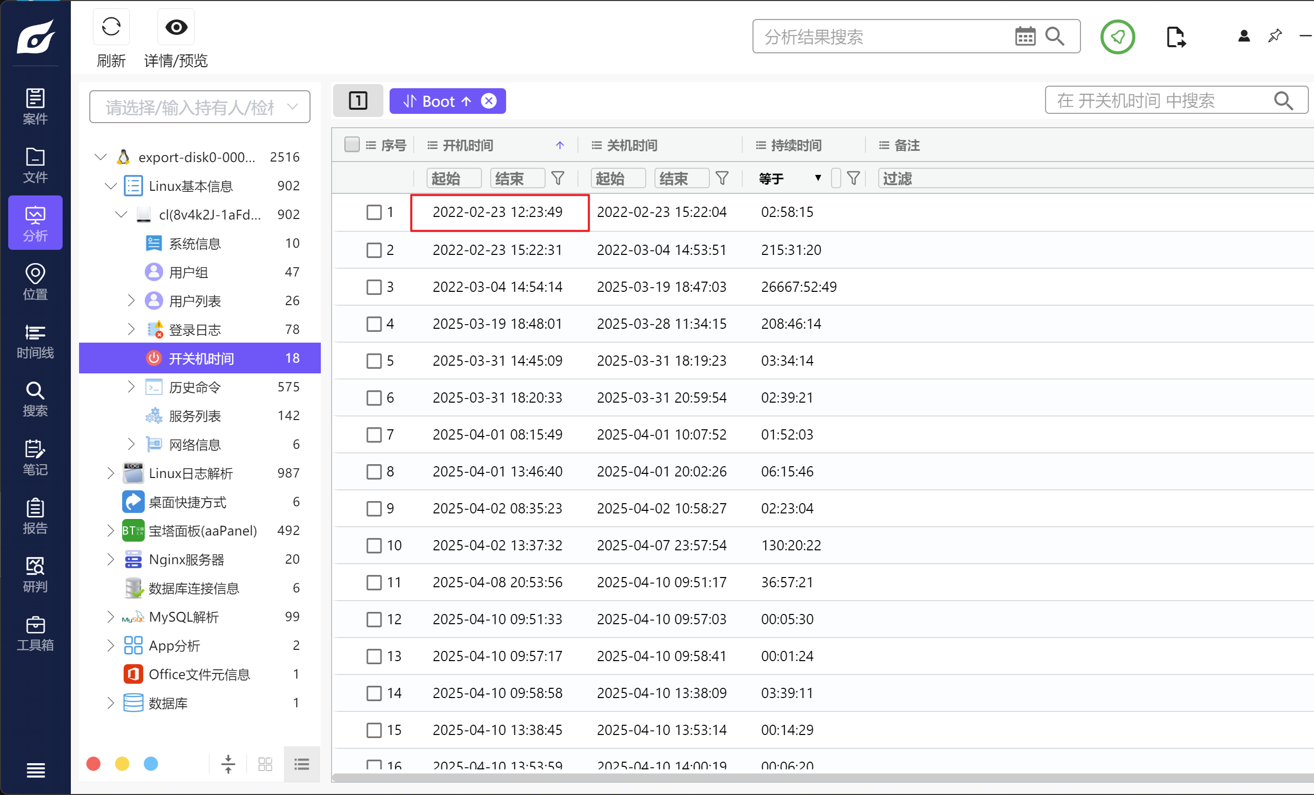
Task: Open details/preview eye icon
Action: click(176, 27)
